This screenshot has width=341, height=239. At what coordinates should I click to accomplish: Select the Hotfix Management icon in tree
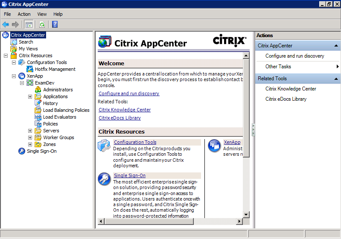[30, 69]
